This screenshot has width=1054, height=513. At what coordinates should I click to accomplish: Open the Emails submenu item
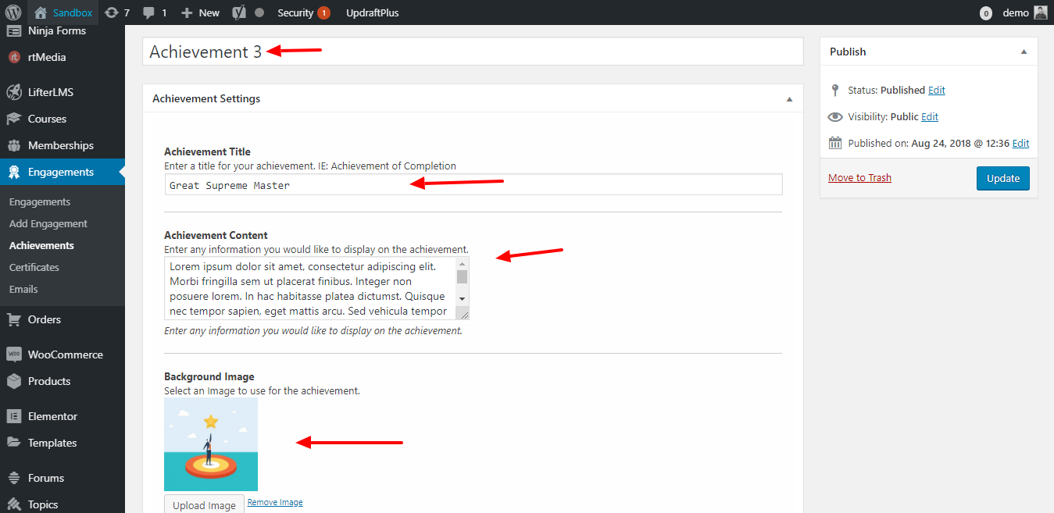click(x=23, y=289)
